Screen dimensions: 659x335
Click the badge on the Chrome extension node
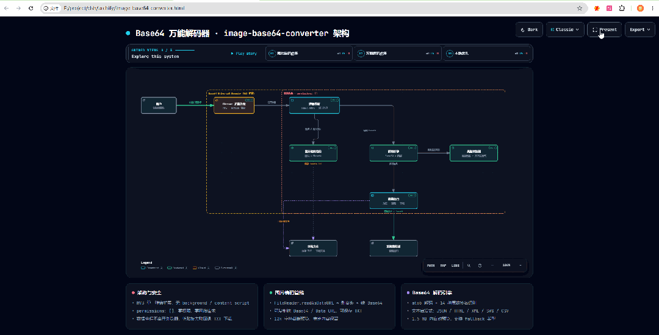pyautogui.click(x=249, y=100)
